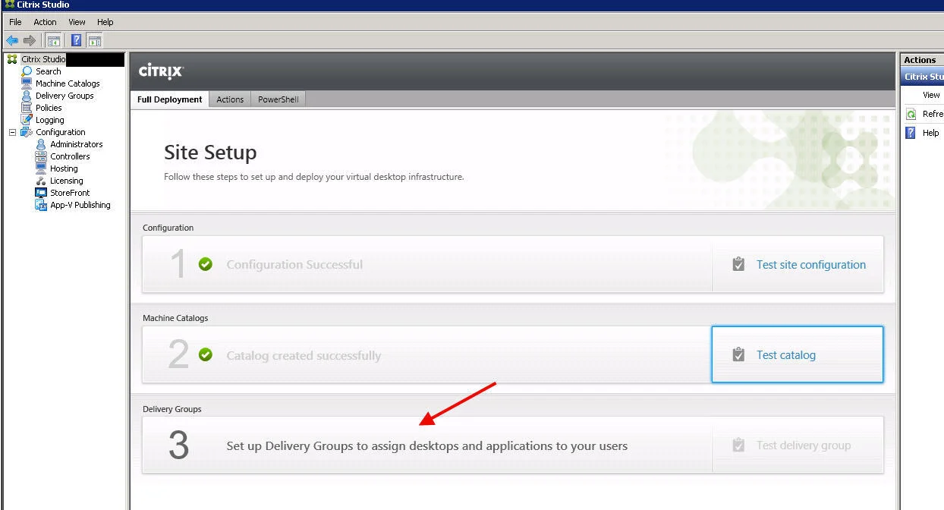944x510 pixels.
Task: Click the 'Site Setup' heading
Action: click(210, 153)
